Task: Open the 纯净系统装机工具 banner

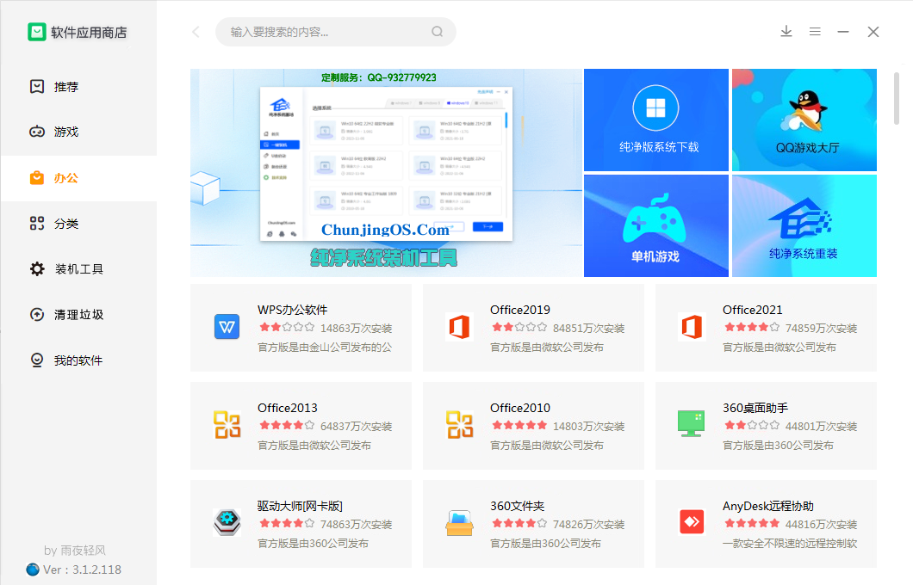Action: [x=387, y=173]
